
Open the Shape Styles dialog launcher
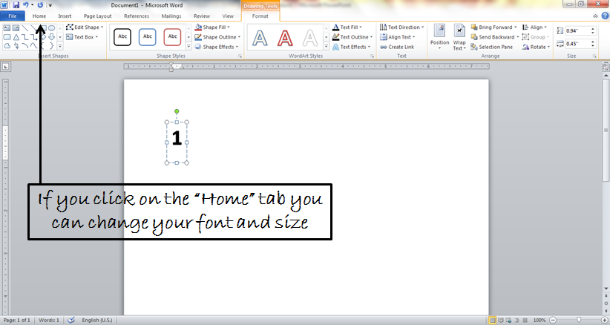click(240, 56)
